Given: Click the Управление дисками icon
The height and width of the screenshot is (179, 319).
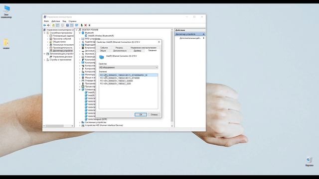Looking at the screenshot, I should point(51,57).
